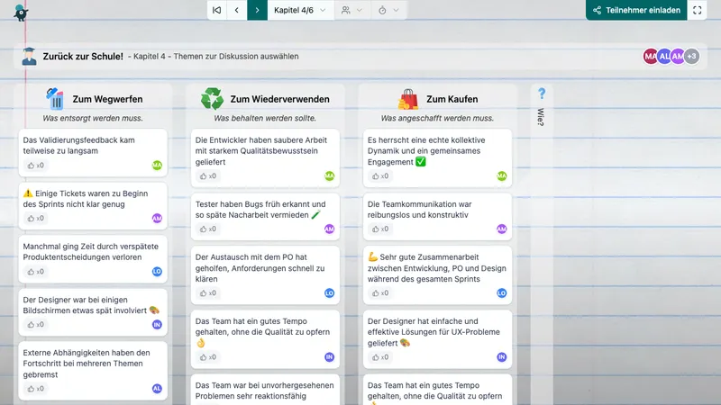The image size is (721, 405).
Task: Click the trash bin icon for Zum Wegwerfen
Action: coord(56,98)
